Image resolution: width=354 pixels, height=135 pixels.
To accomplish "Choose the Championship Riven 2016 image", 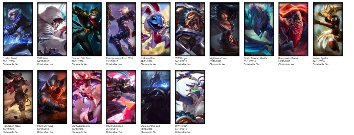I will (x=121, y=29).
